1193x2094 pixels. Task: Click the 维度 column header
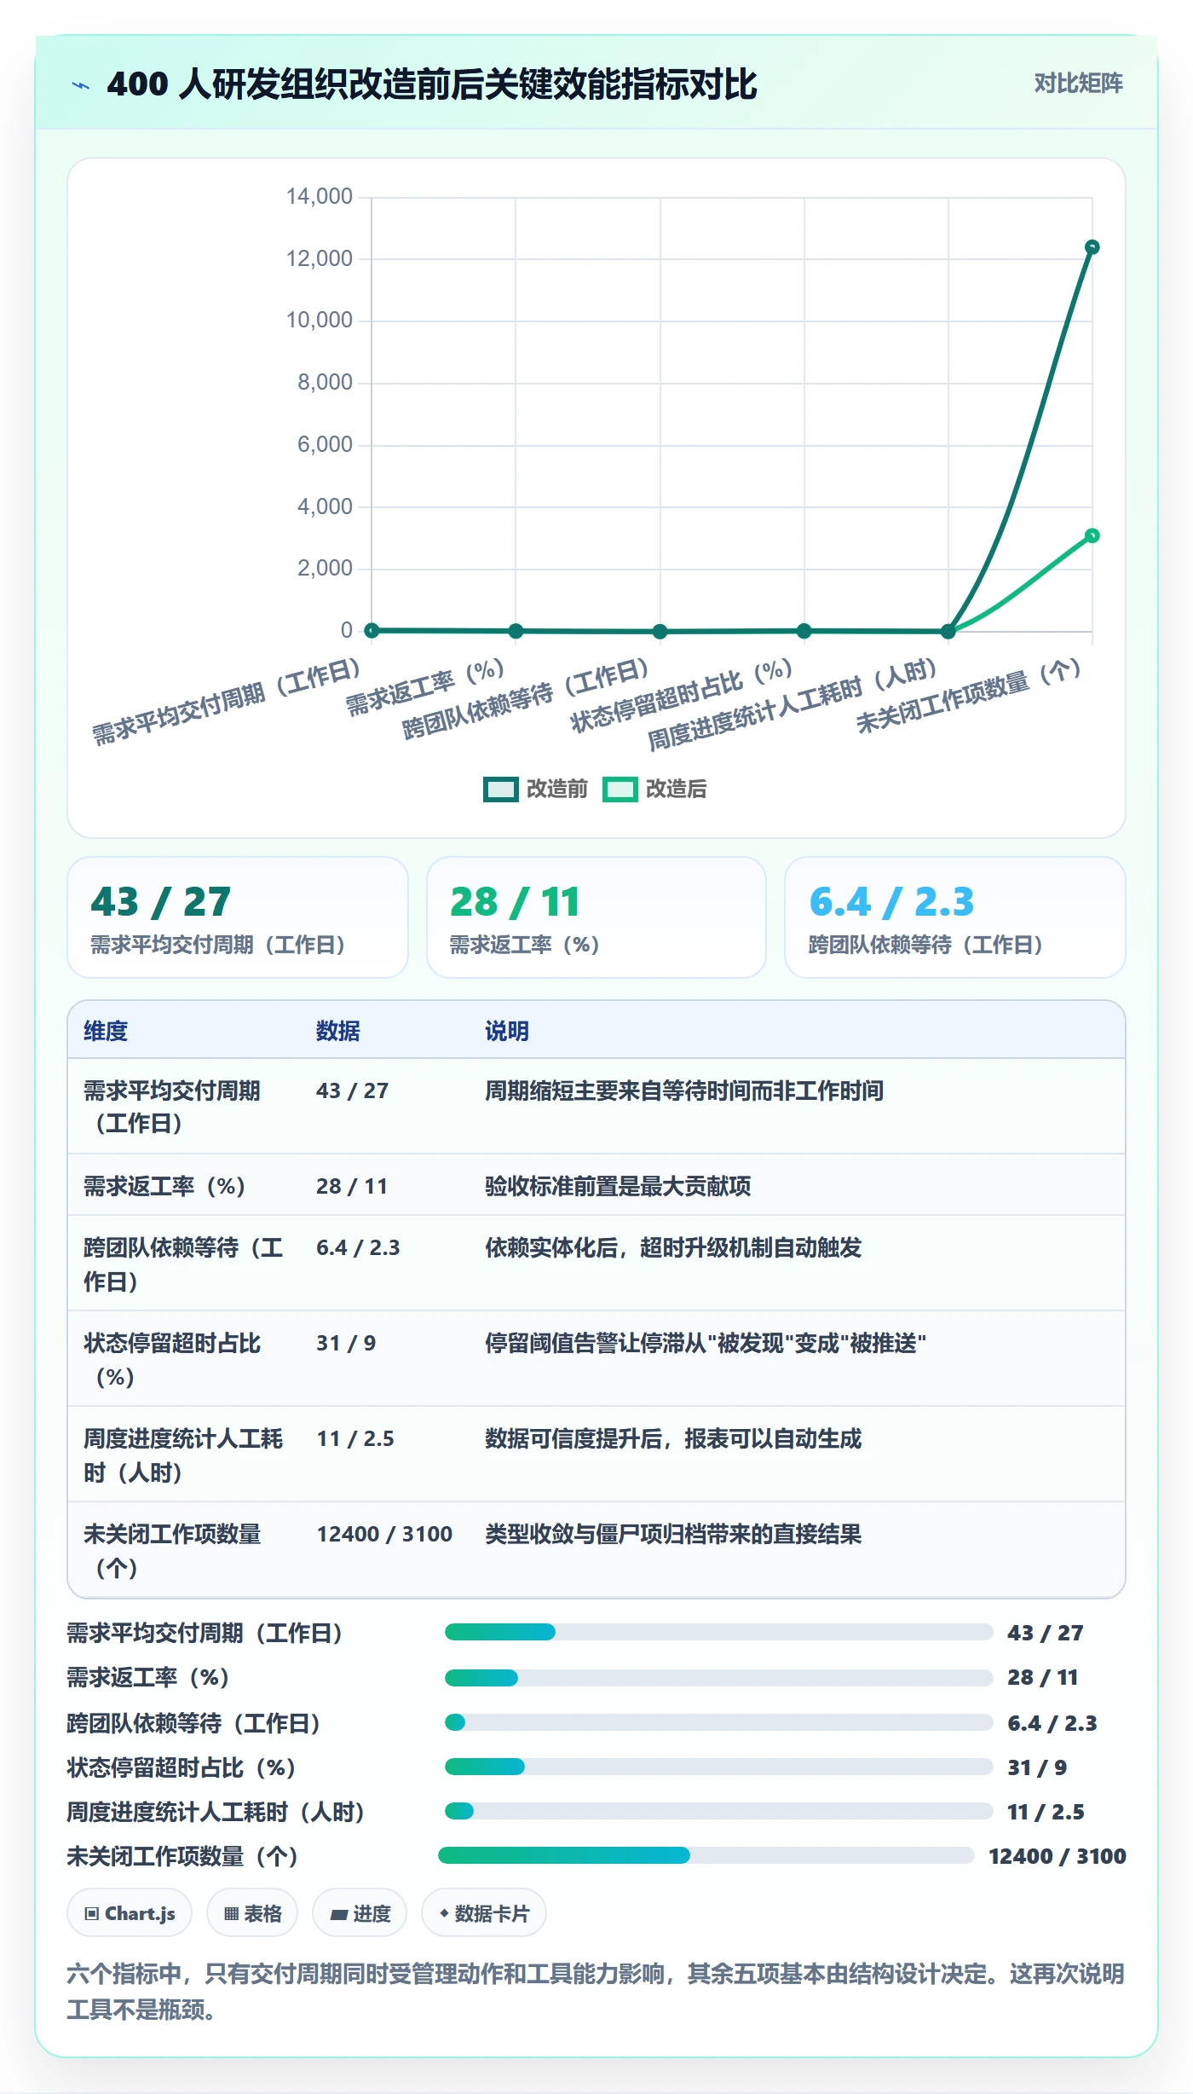[106, 1031]
